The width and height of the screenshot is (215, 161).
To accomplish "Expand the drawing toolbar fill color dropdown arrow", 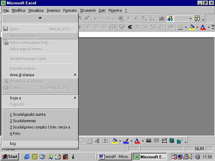I will pyautogui.click(x=120, y=141).
